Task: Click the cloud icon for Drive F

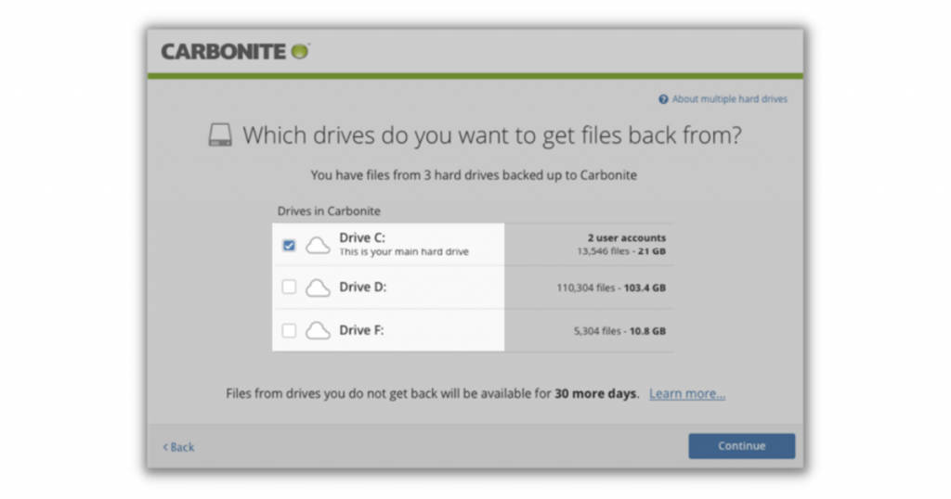Action: coord(318,330)
